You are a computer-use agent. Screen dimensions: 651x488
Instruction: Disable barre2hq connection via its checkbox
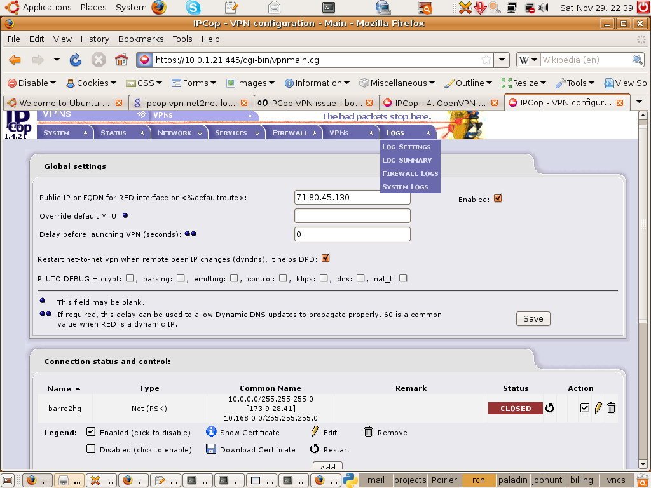[x=585, y=408]
